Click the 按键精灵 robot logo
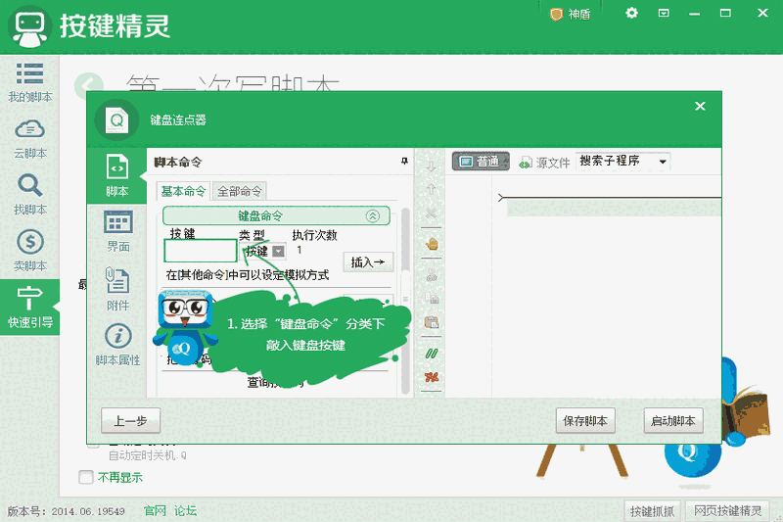The width and height of the screenshot is (783, 522). 29,26
